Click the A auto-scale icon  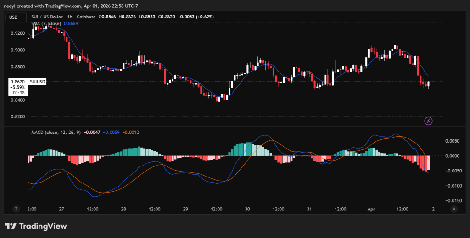coord(453,209)
